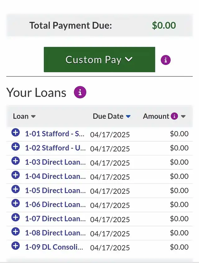Sort by Loan column arrow
This screenshot has height=263, width=199.
[x=33, y=117]
